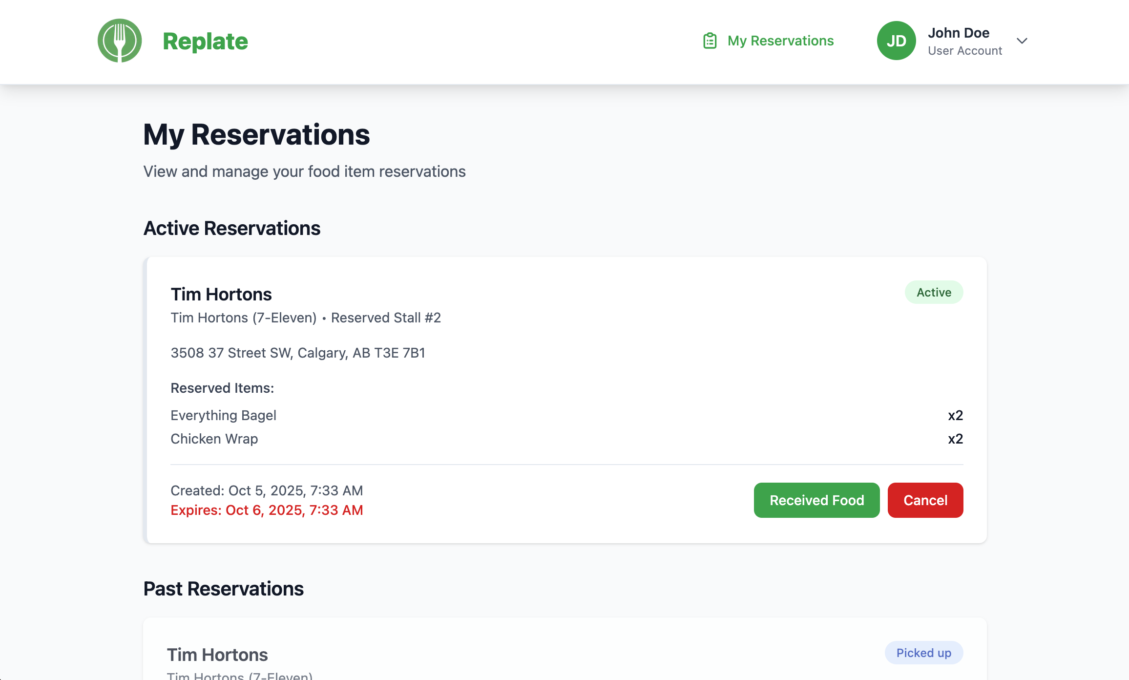Click the Replate fork logo icon
Screen dimensions: 1129x680
(x=120, y=41)
